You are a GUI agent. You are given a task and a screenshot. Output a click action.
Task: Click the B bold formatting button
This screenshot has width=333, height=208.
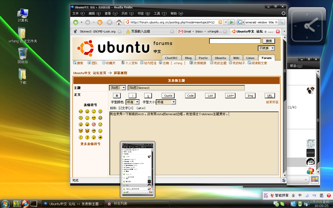(117, 96)
